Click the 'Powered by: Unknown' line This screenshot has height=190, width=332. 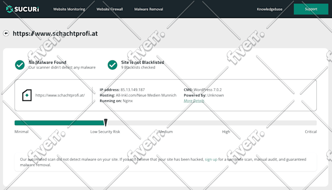pos(204,95)
